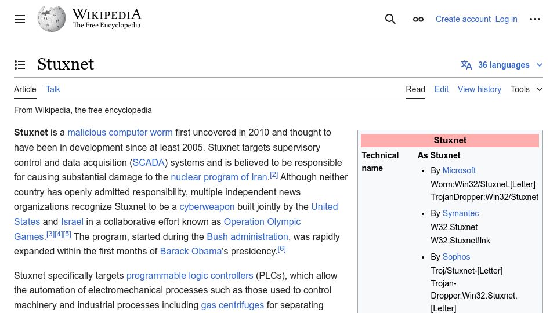557x313 pixels.
Task: Click the Log in link
Action: 506,19
